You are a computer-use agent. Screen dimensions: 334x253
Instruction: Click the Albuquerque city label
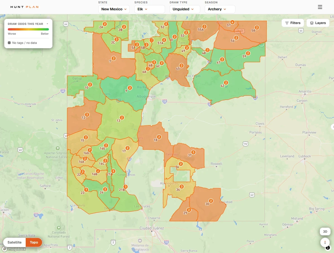(146, 96)
